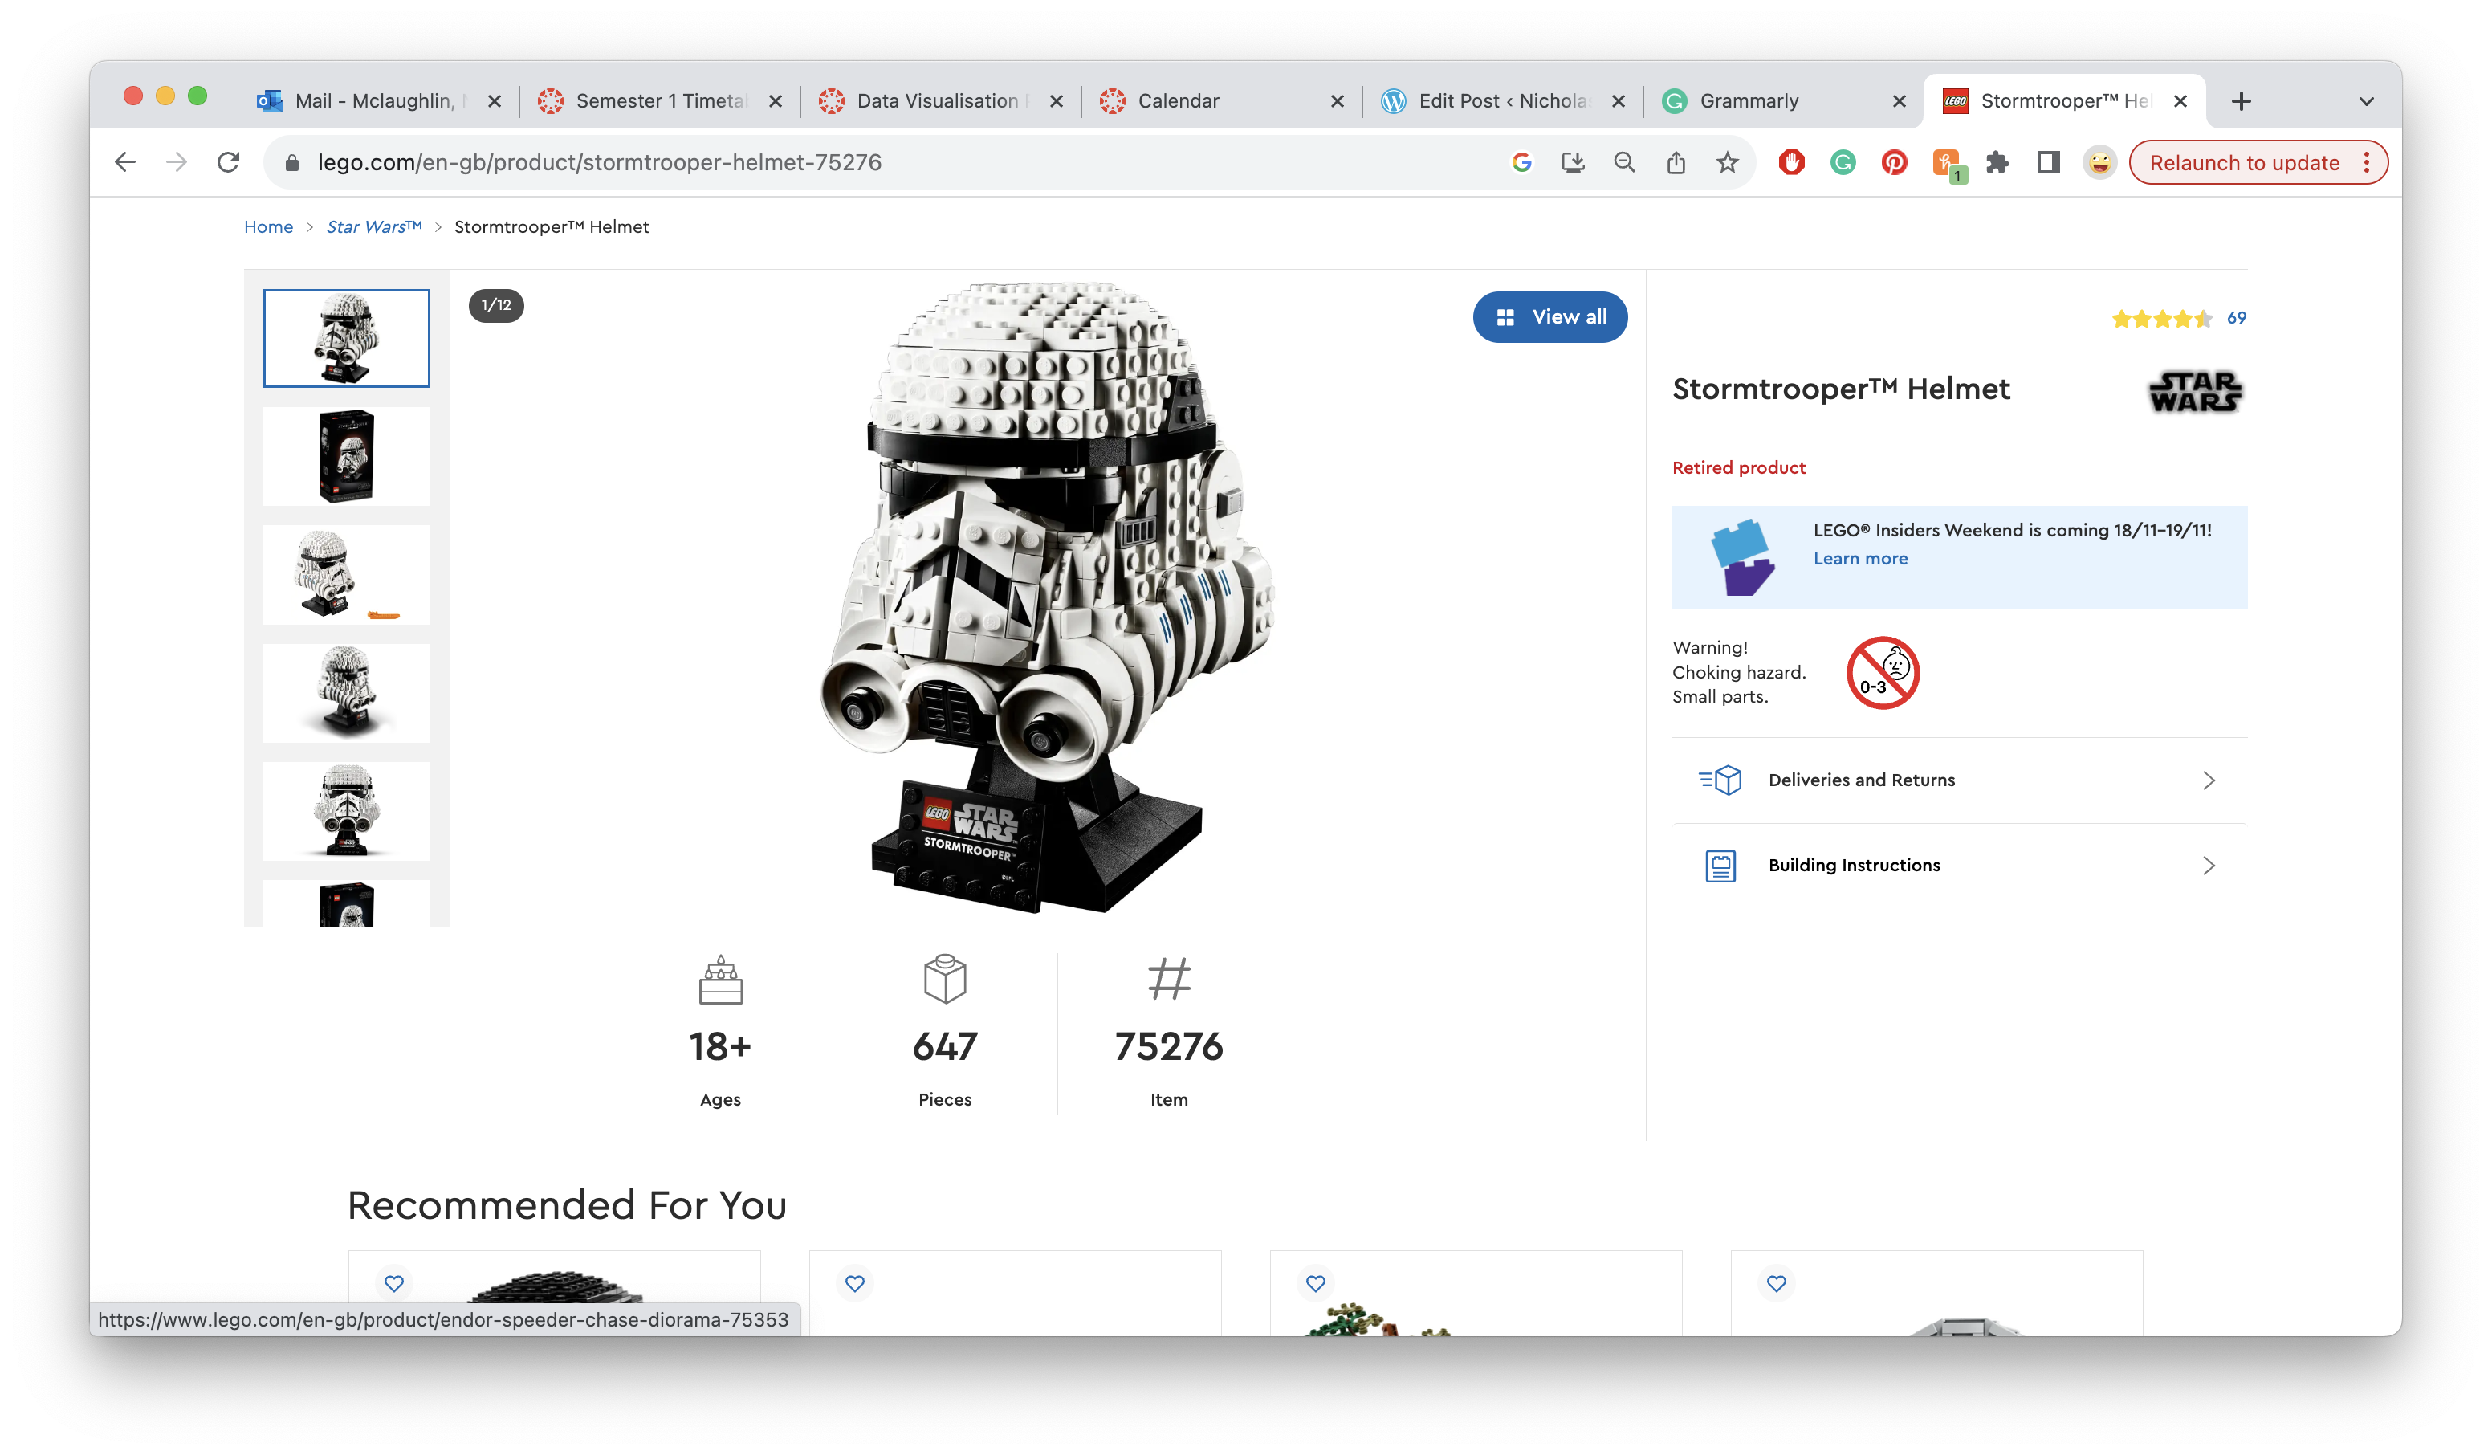Image resolution: width=2492 pixels, height=1455 pixels.
Task: Open the Extensions puzzle piece menu
Action: (1997, 162)
